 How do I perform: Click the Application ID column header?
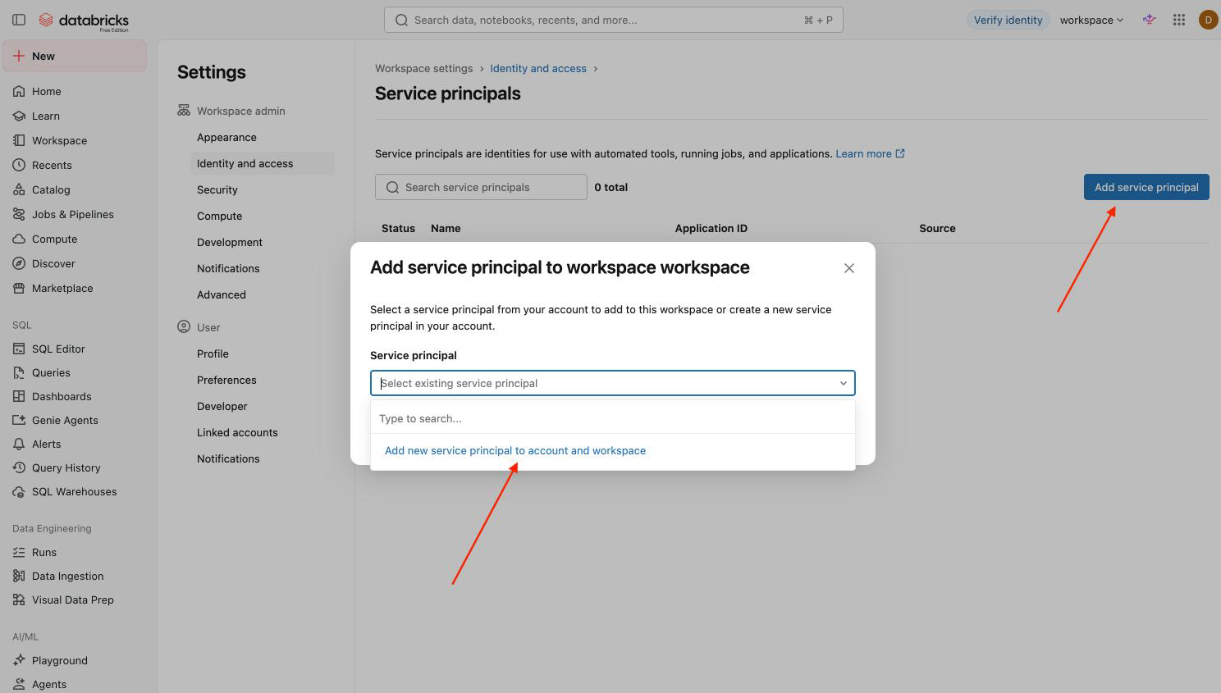coord(711,228)
